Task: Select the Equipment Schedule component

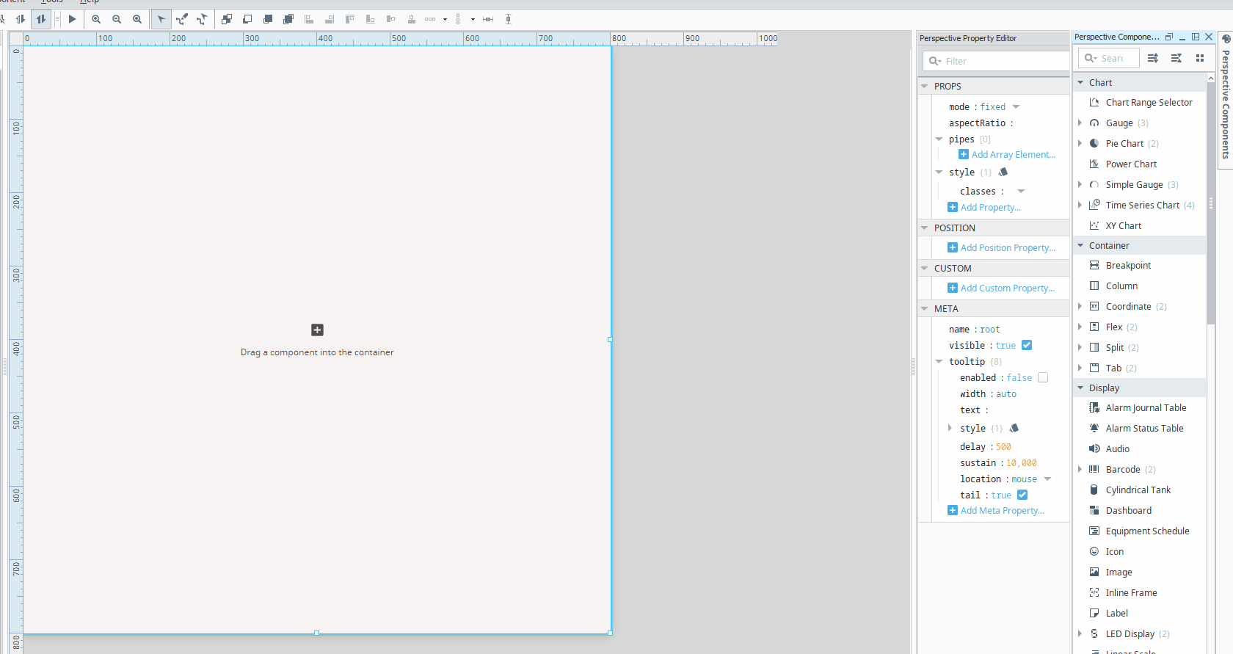Action: [1147, 531]
